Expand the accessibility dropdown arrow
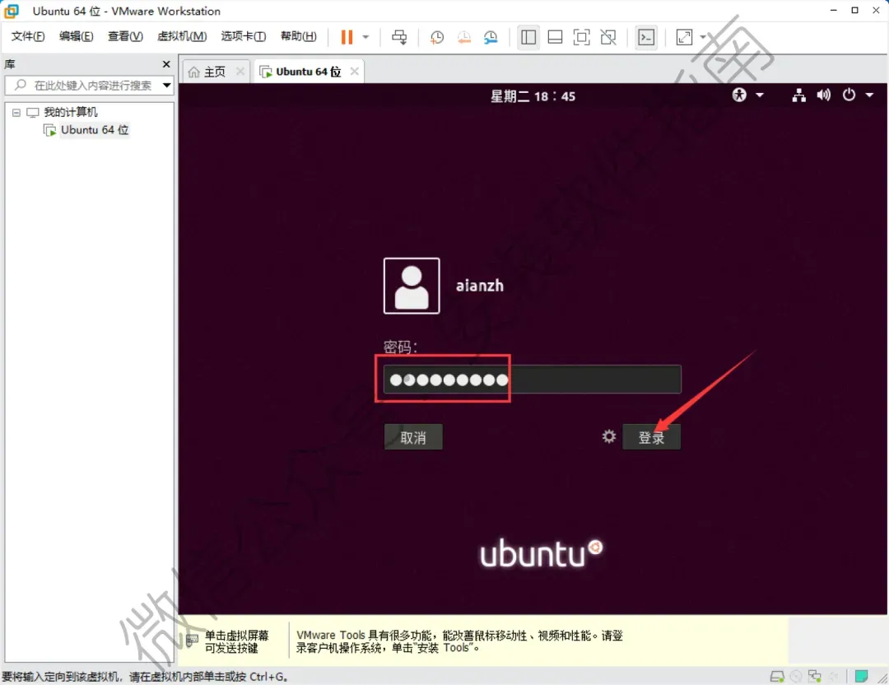 point(760,96)
